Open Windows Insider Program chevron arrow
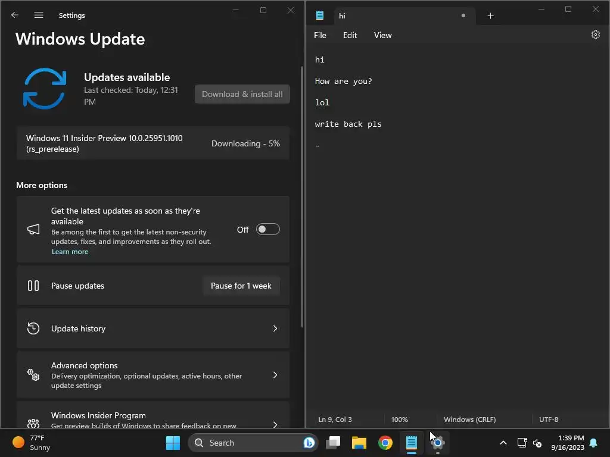Image resolution: width=610 pixels, height=457 pixels. pos(275,424)
